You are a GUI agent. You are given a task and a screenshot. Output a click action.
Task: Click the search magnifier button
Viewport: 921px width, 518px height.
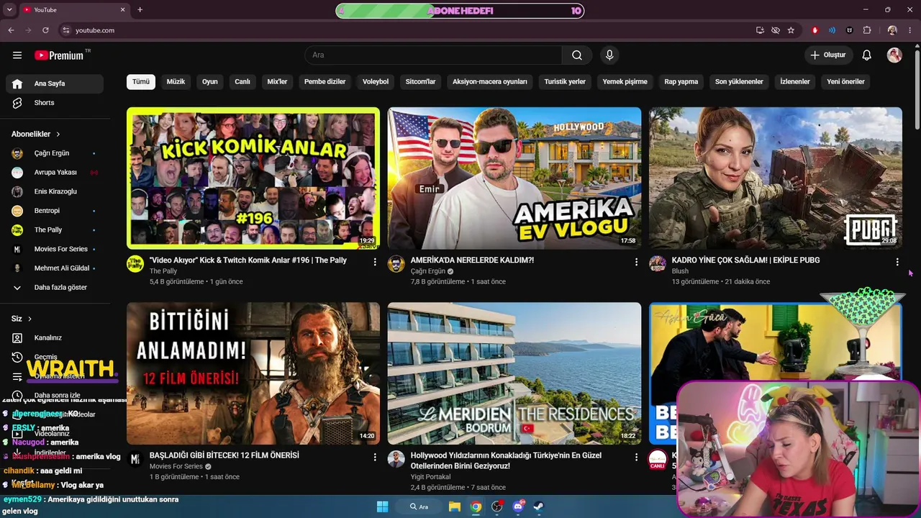point(577,55)
